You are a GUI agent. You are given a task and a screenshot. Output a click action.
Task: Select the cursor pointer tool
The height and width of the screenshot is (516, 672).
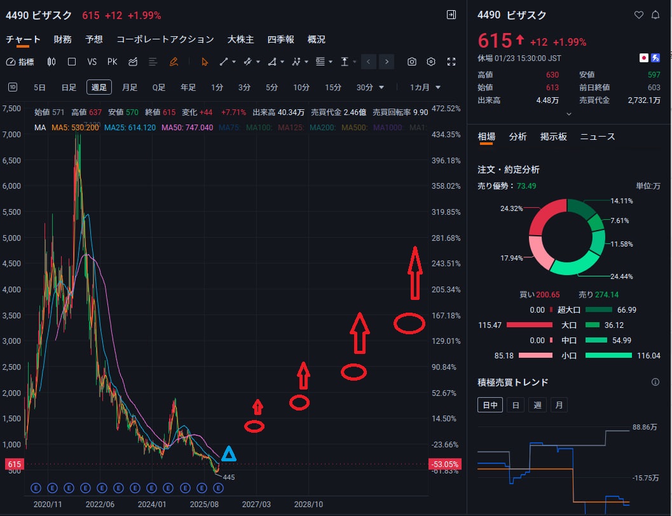205,62
